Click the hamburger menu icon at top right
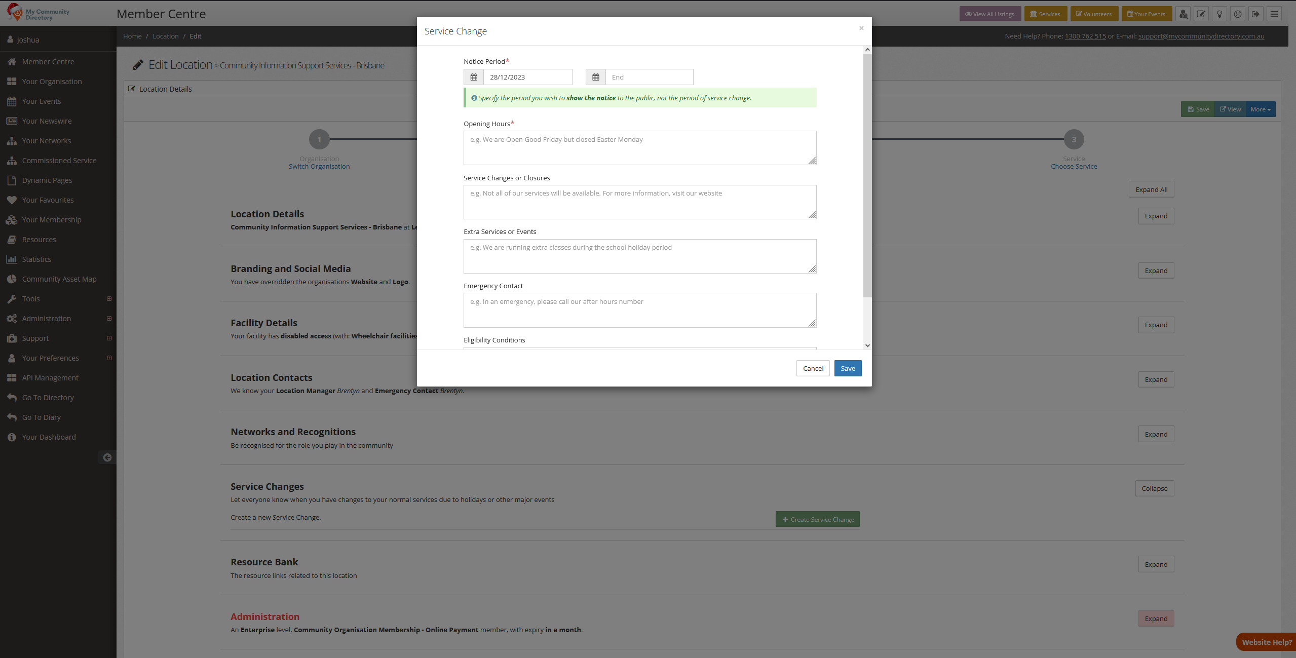Viewport: 1296px width, 658px height. (1274, 14)
